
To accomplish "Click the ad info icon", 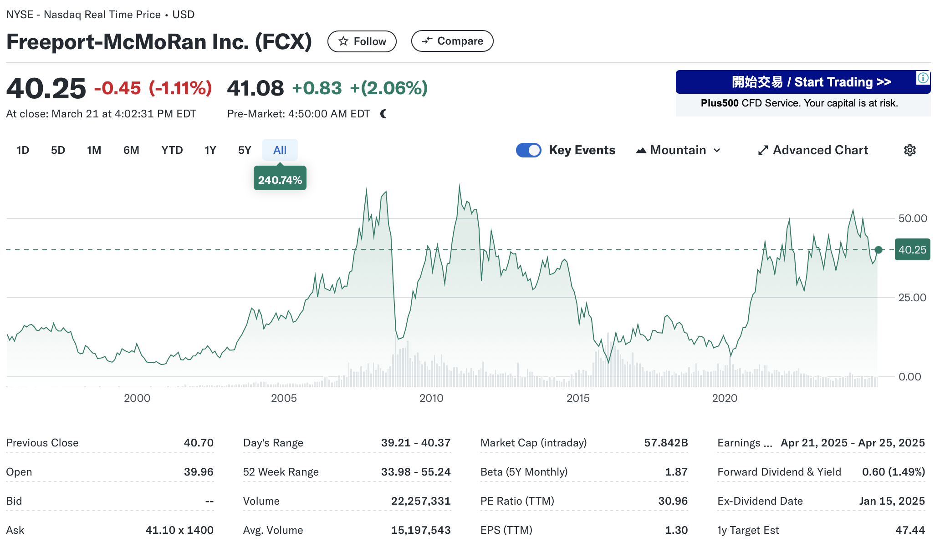I will (923, 78).
